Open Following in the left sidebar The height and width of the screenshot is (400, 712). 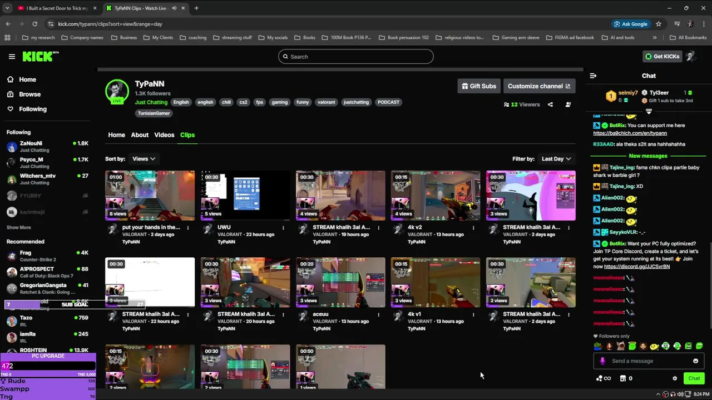click(x=33, y=109)
